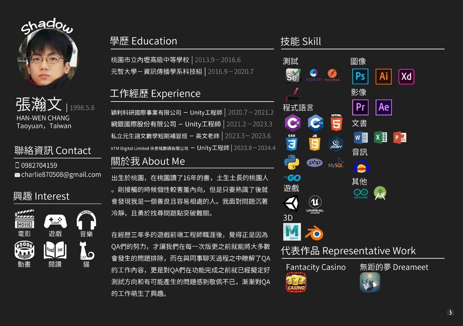The width and height of the screenshot is (463, 326).
Task: Click the Unity engine icon
Action: coord(291,203)
